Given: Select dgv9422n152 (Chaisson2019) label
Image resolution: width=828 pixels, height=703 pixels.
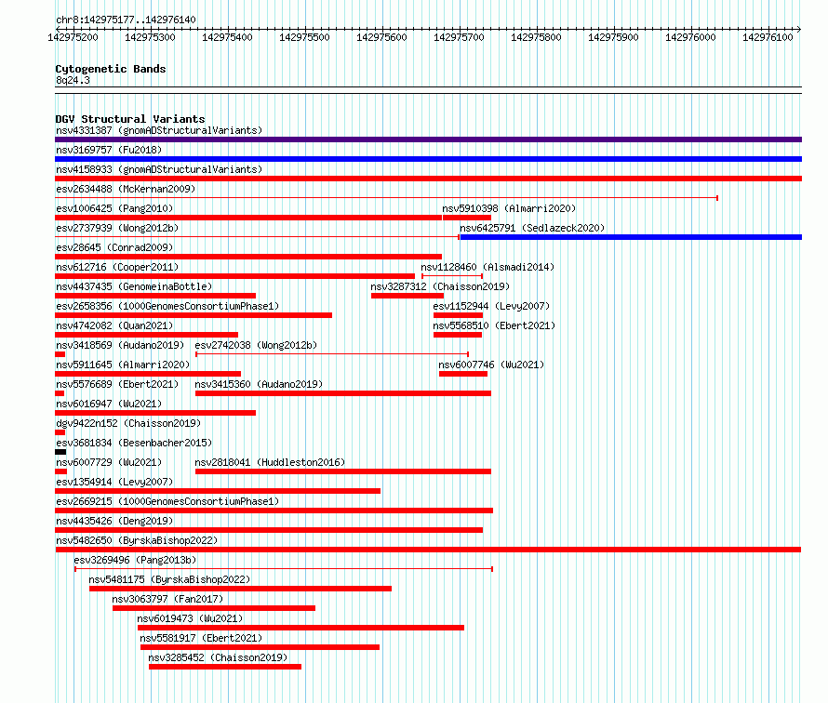Looking at the screenshot, I should point(128,423).
